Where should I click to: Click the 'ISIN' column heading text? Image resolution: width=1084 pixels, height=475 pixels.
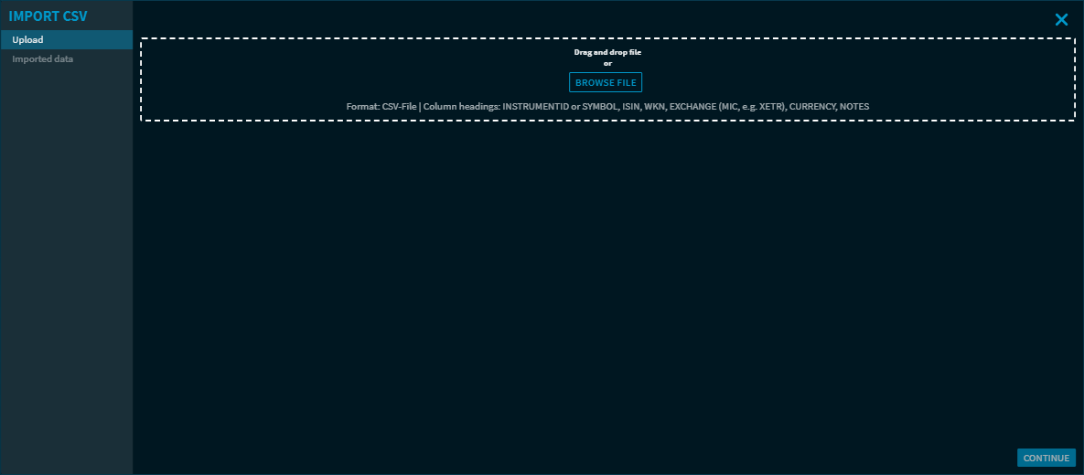[630, 107]
